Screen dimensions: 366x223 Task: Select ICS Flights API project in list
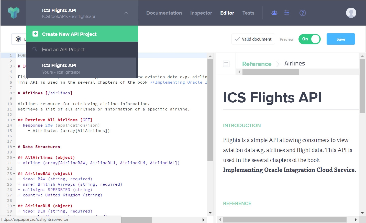(x=81, y=68)
